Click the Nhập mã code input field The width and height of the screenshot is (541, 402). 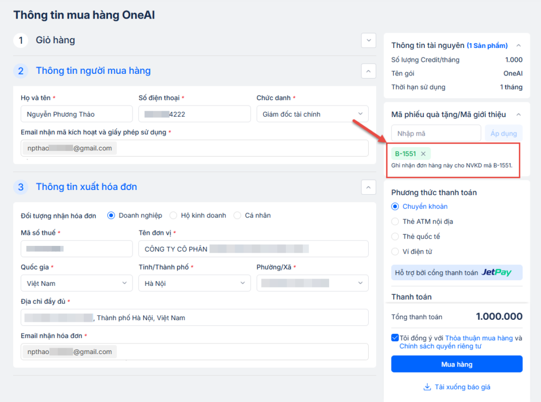click(x=436, y=133)
